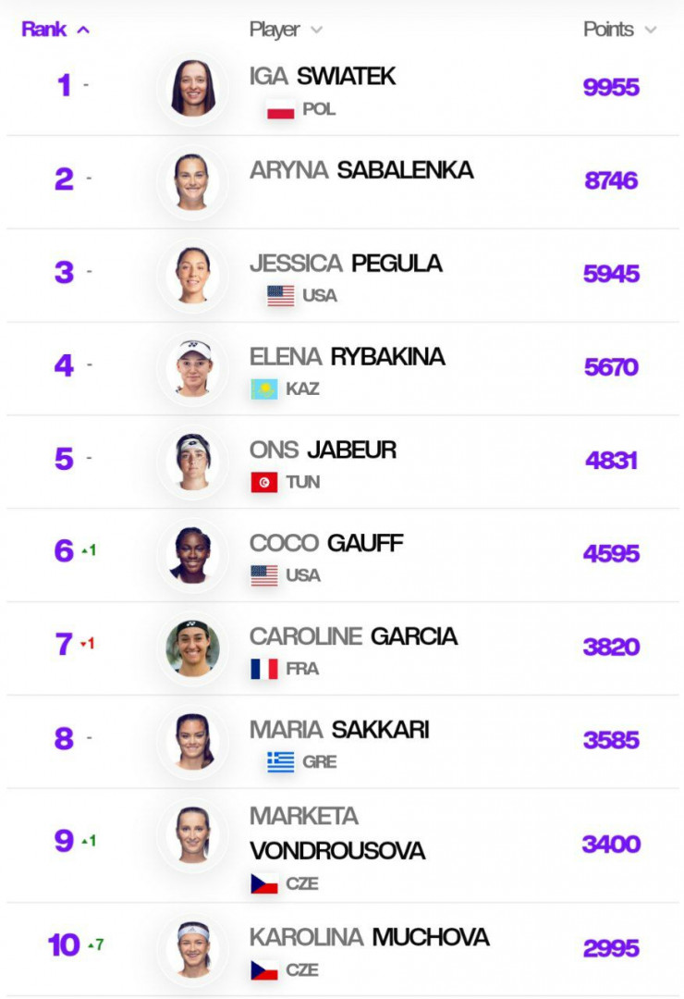Viewport: 684px width, 999px height.
Task: Click Ons Jabeur's 4831 points value
Action: pyautogui.click(x=611, y=460)
